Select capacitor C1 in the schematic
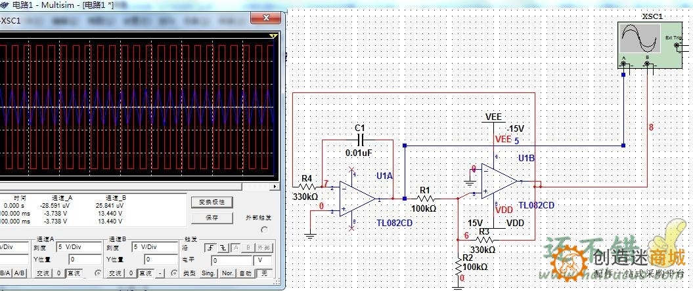693x291 pixels. tap(360, 140)
